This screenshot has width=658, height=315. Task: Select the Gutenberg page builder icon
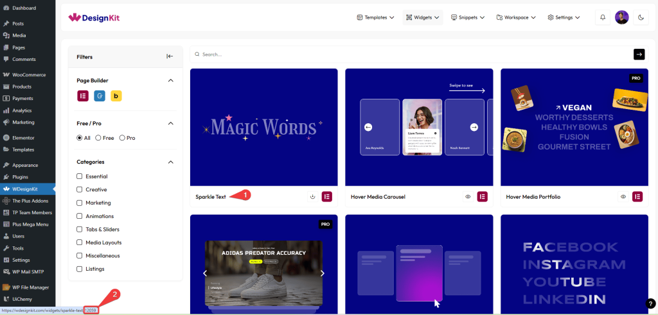tap(99, 96)
